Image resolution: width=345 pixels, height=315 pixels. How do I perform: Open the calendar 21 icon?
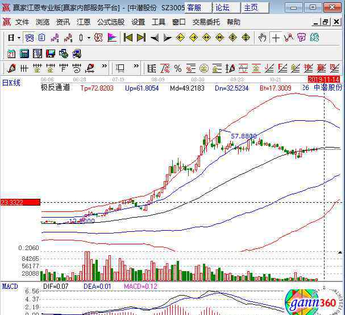coord(11,54)
